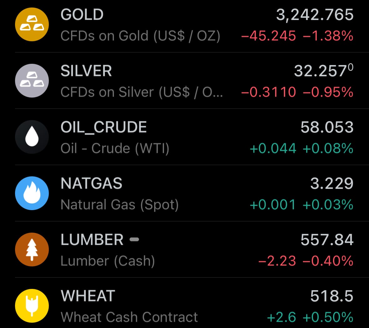Tap crude oil change +0.08%
The height and width of the screenshot is (328, 369).
coord(328,149)
